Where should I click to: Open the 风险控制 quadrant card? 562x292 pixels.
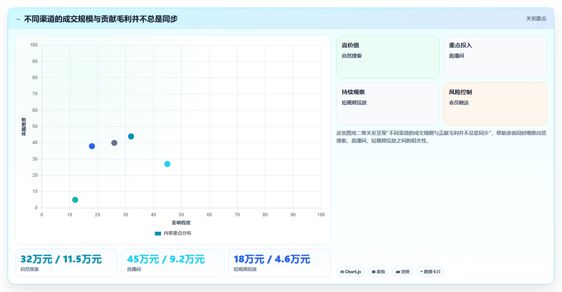point(495,104)
